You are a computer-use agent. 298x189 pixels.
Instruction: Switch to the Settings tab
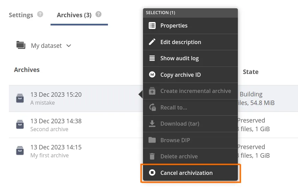tap(21, 15)
